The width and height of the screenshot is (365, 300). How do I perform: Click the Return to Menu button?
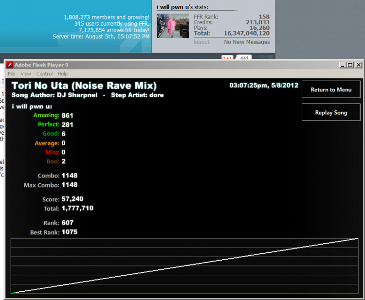(331, 89)
